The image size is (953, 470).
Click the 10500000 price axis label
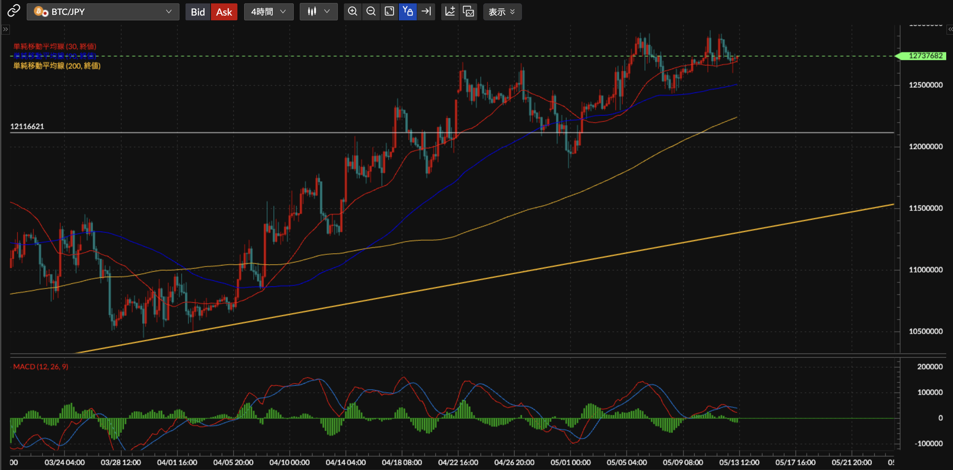coord(926,332)
